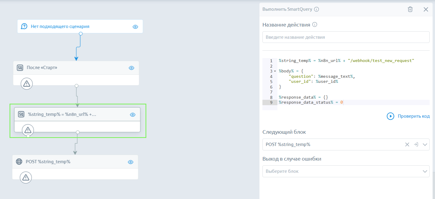
Task: Click warning icon on %string_temp% block
Action: pyautogui.click(x=28, y=130)
